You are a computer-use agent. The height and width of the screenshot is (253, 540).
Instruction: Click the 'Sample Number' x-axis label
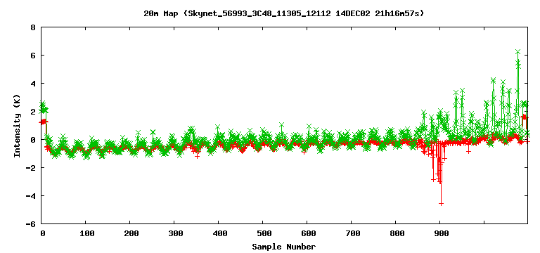click(x=284, y=247)
